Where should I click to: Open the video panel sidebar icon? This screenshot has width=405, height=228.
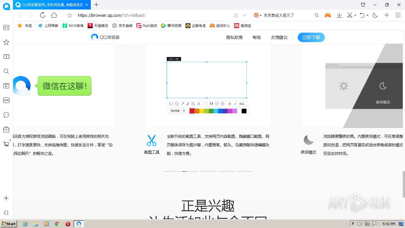pyautogui.click(x=6, y=86)
